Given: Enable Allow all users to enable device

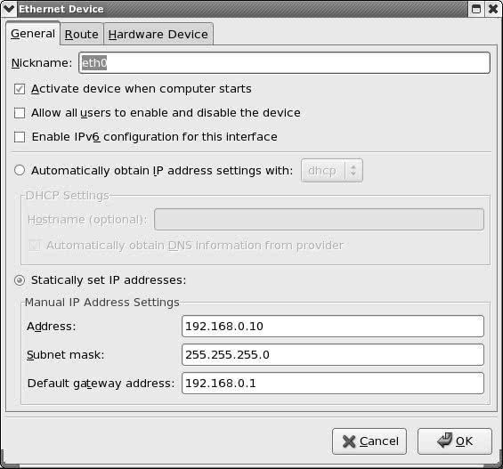Looking at the screenshot, I should click(x=20, y=113).
